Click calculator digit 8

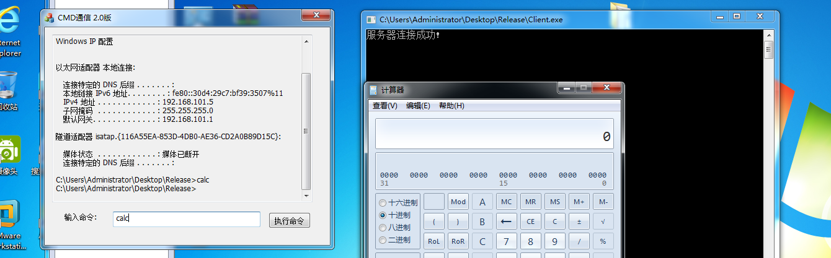coord(530,241)
